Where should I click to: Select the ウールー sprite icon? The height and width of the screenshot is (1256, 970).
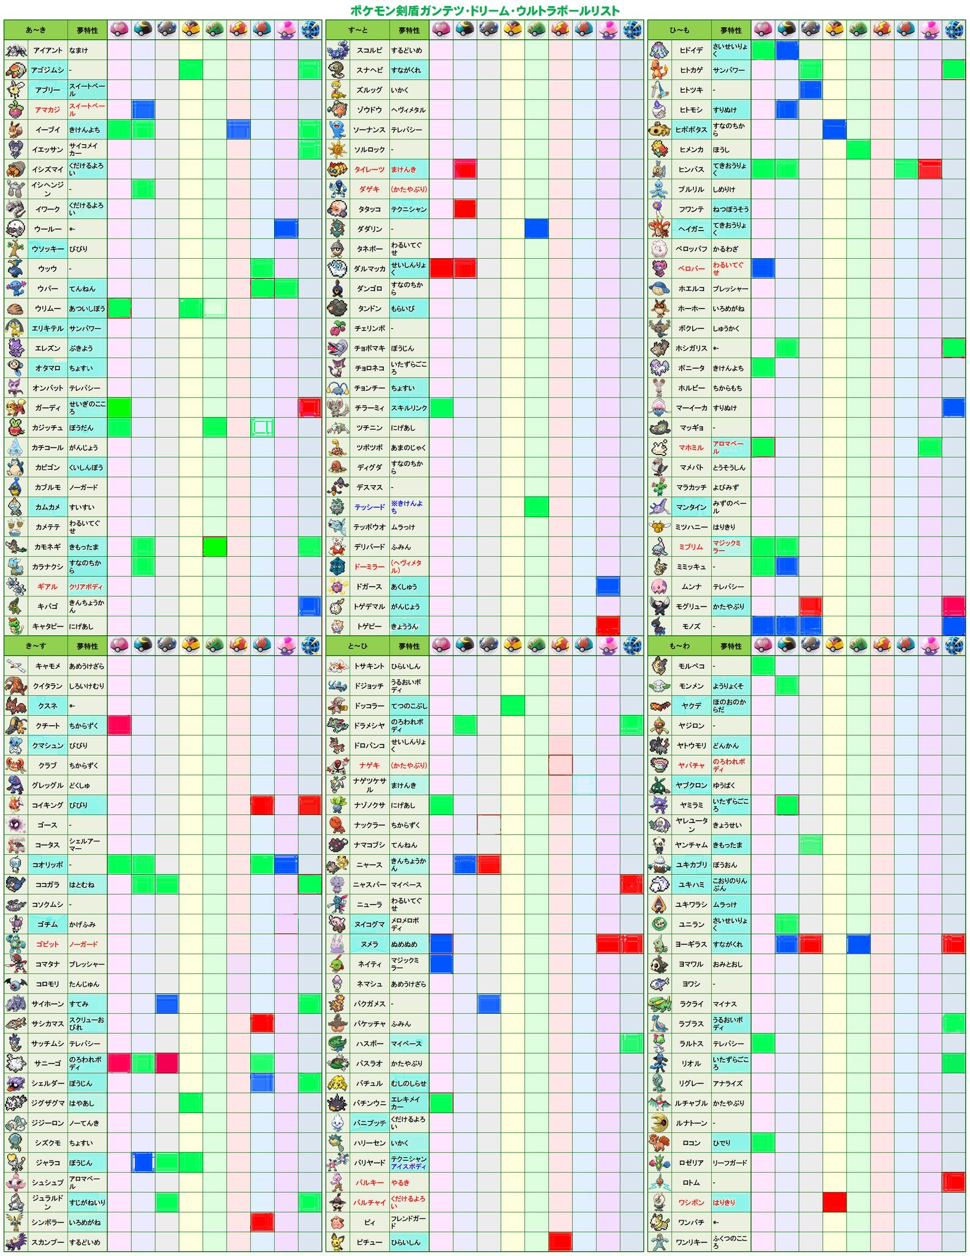16,229
